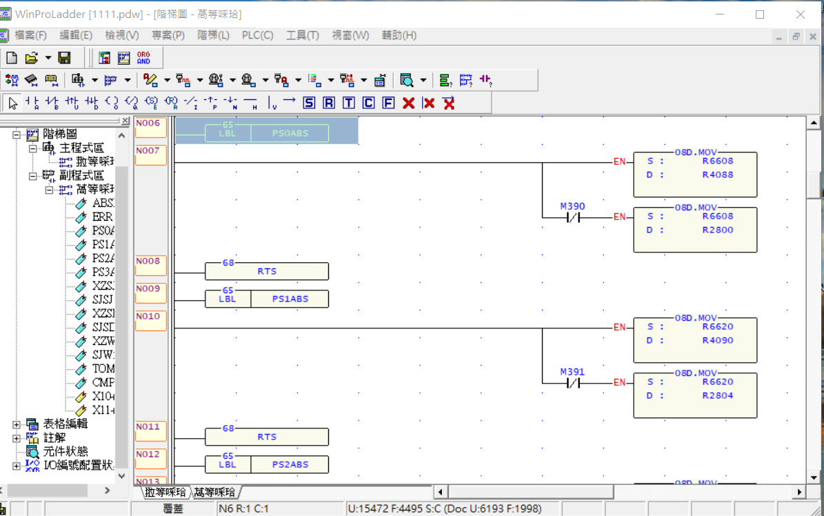The height and width of the screenshot is (516, 824).
Task: Click the Timer T function icon
Action: pos(349,103)
